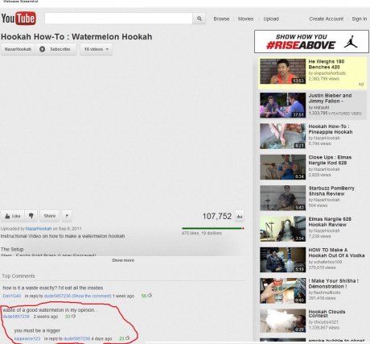The width and height of the screenshot is (370, 344).
Task: Open kaipearce123 user profile link
Action: (x=27, y=338)
